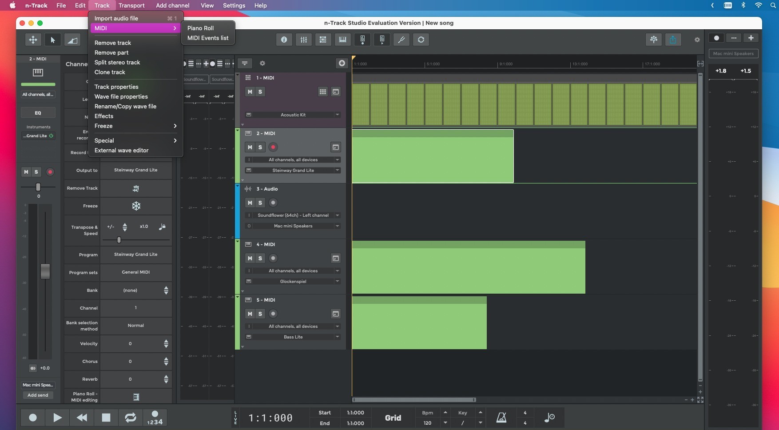The width and height of the screenshot is (779, 430).
Task: Open the Transport menu in menu bar
Action: 131,5
